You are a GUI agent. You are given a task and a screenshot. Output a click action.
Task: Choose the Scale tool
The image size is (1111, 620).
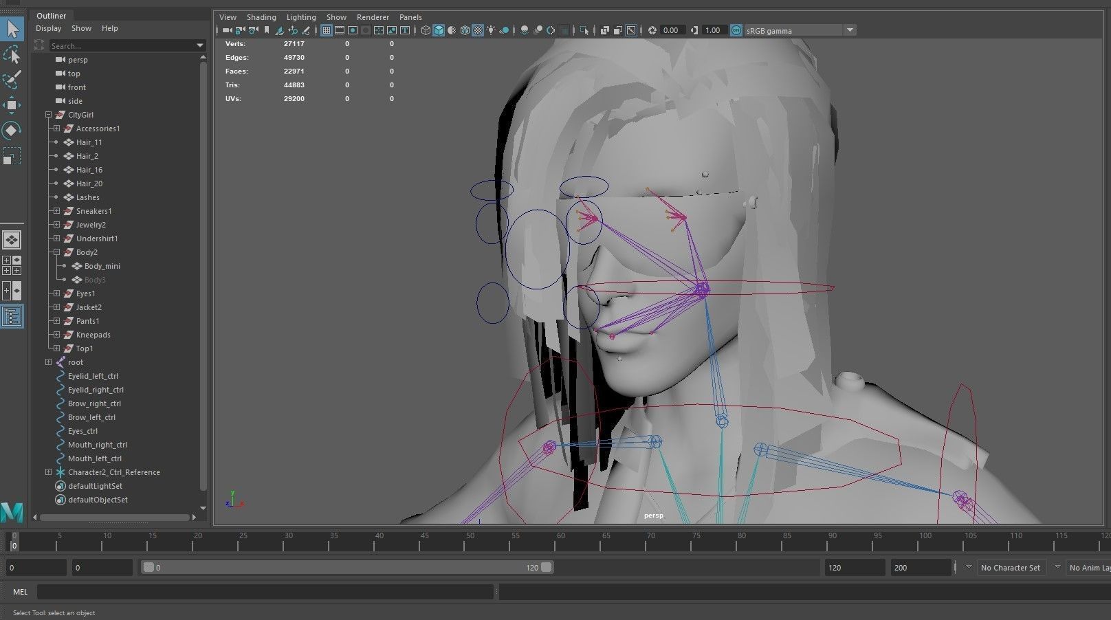click(12, 156)
